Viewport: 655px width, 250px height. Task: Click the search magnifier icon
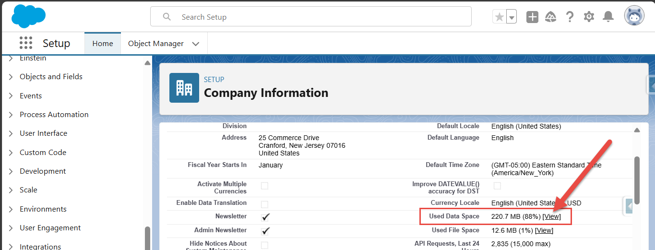(x=167, y=17)
